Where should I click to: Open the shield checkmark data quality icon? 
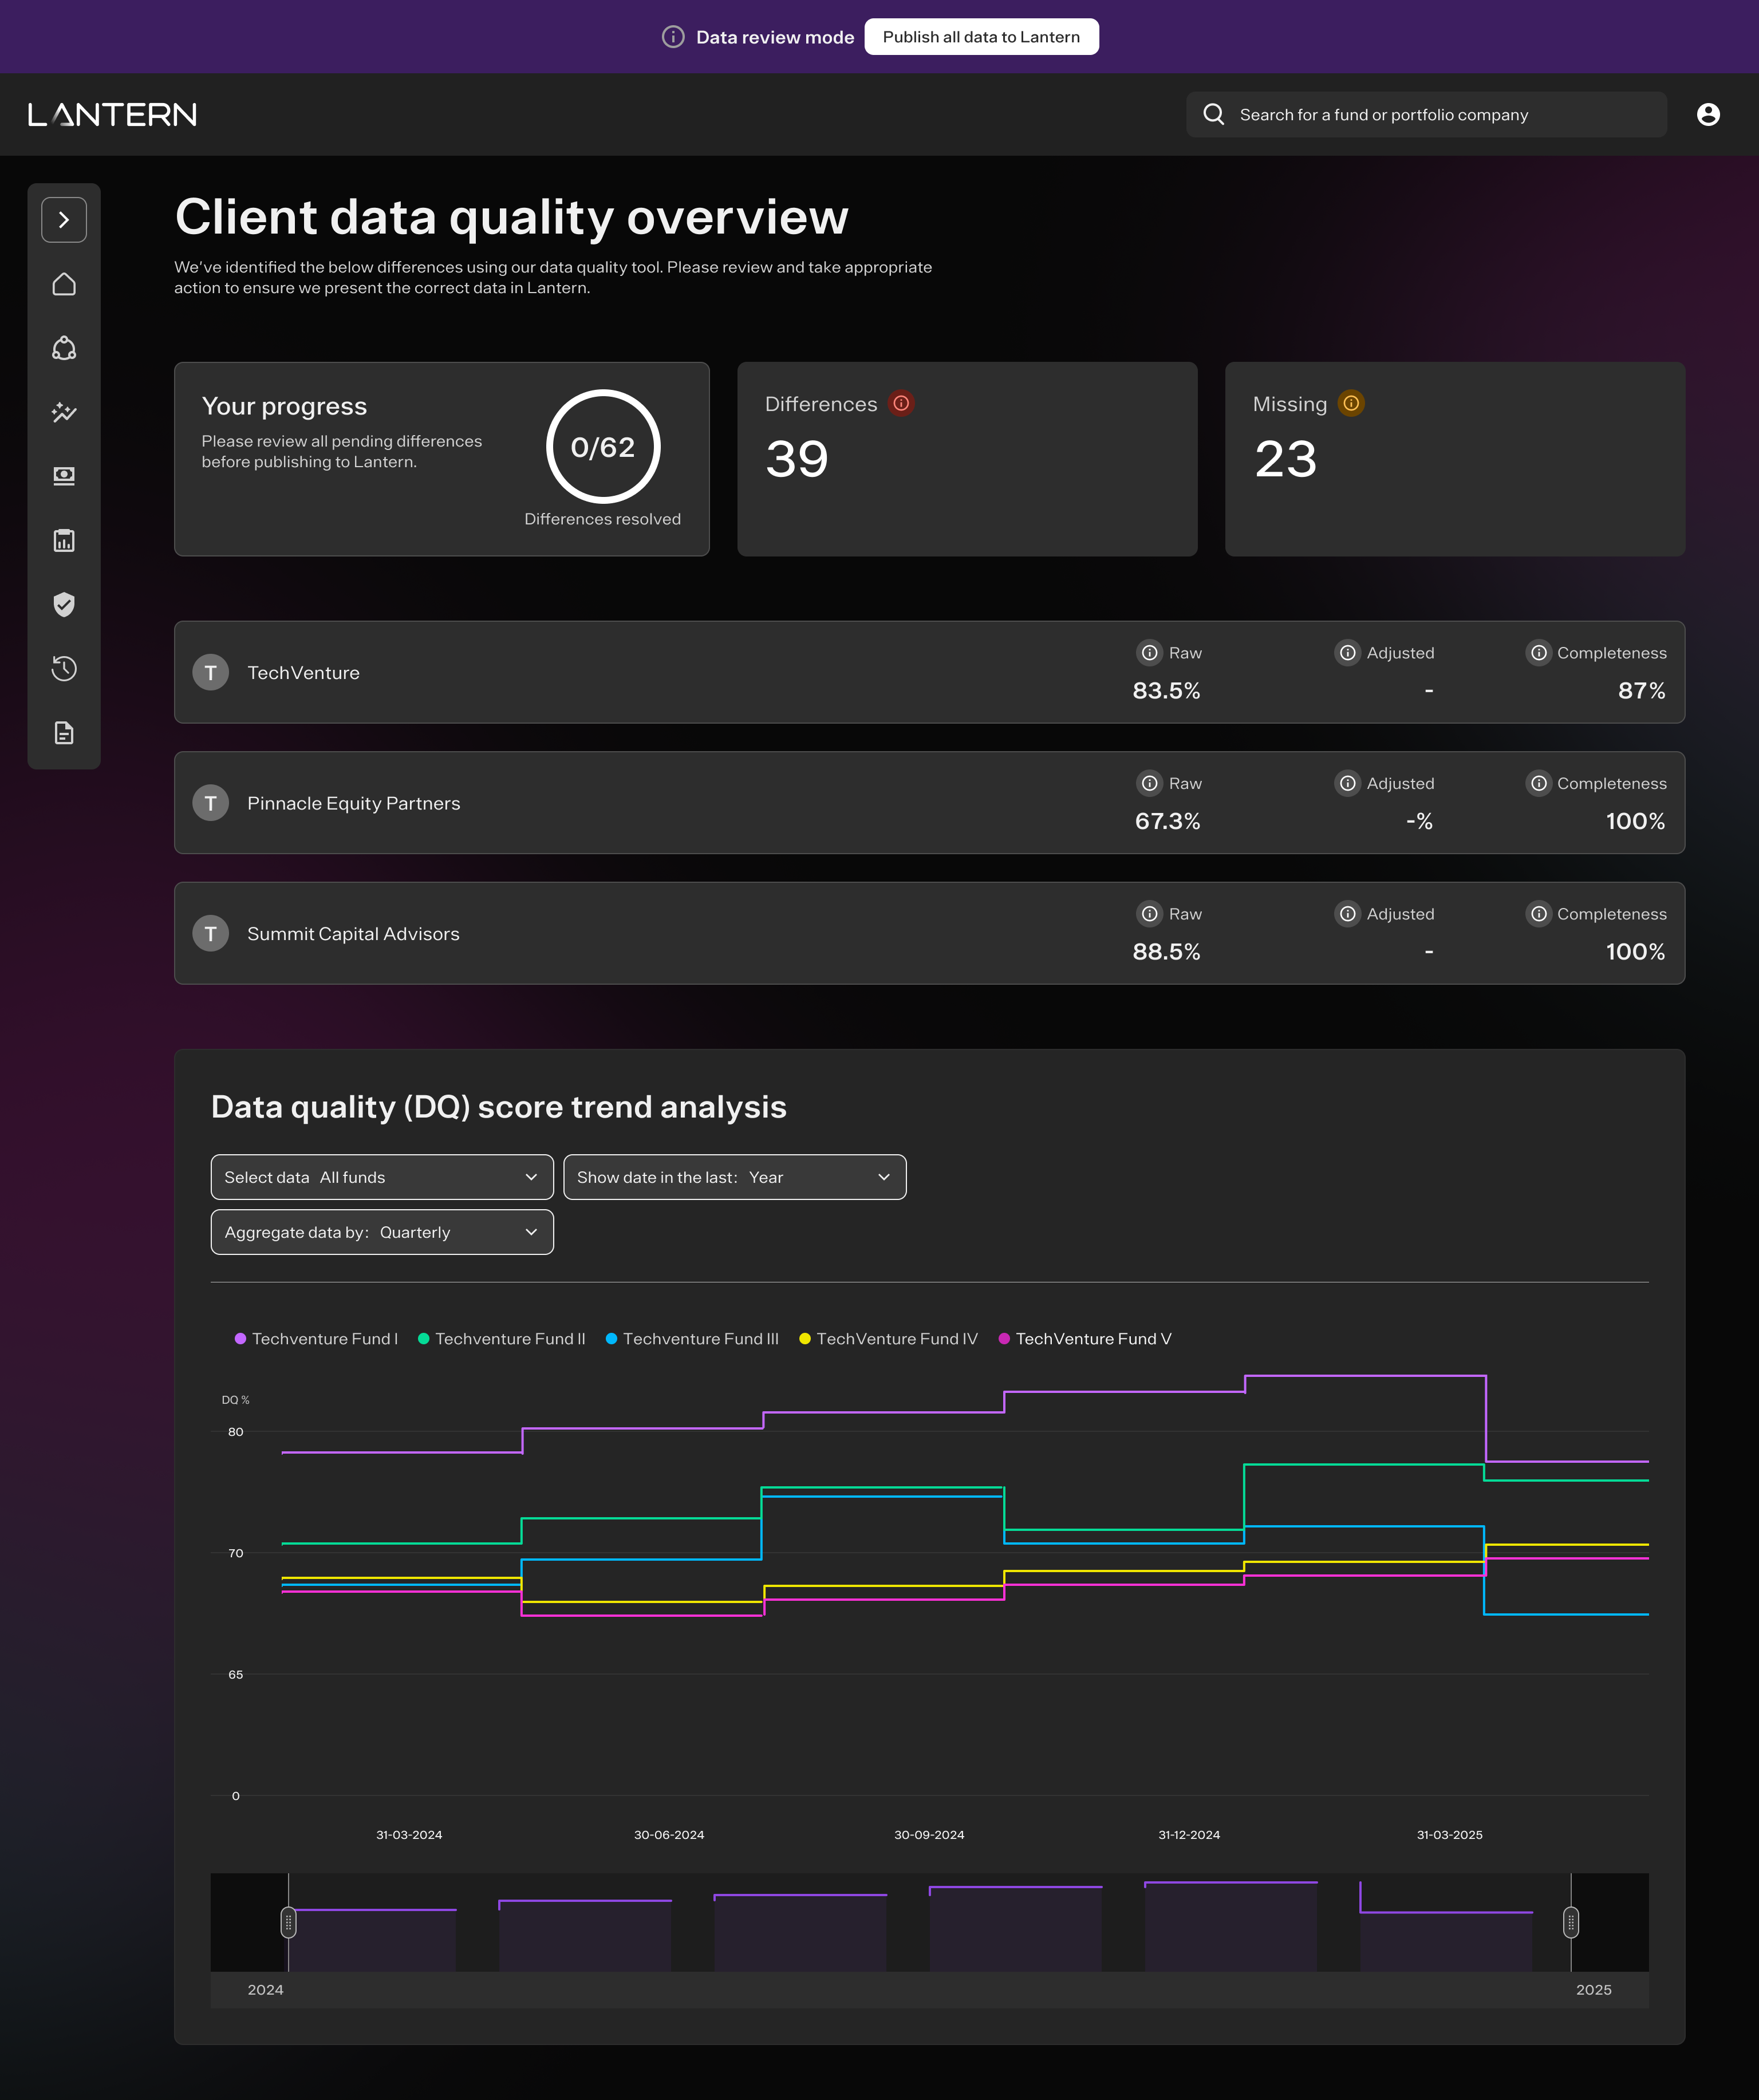tap(64, 604)
